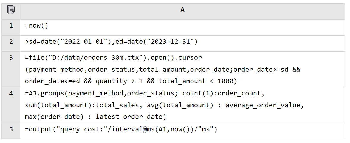This screenshot has height=143, width=350.
Task: Click the =A3.groups expression text
Action: (x=45, y=93)
